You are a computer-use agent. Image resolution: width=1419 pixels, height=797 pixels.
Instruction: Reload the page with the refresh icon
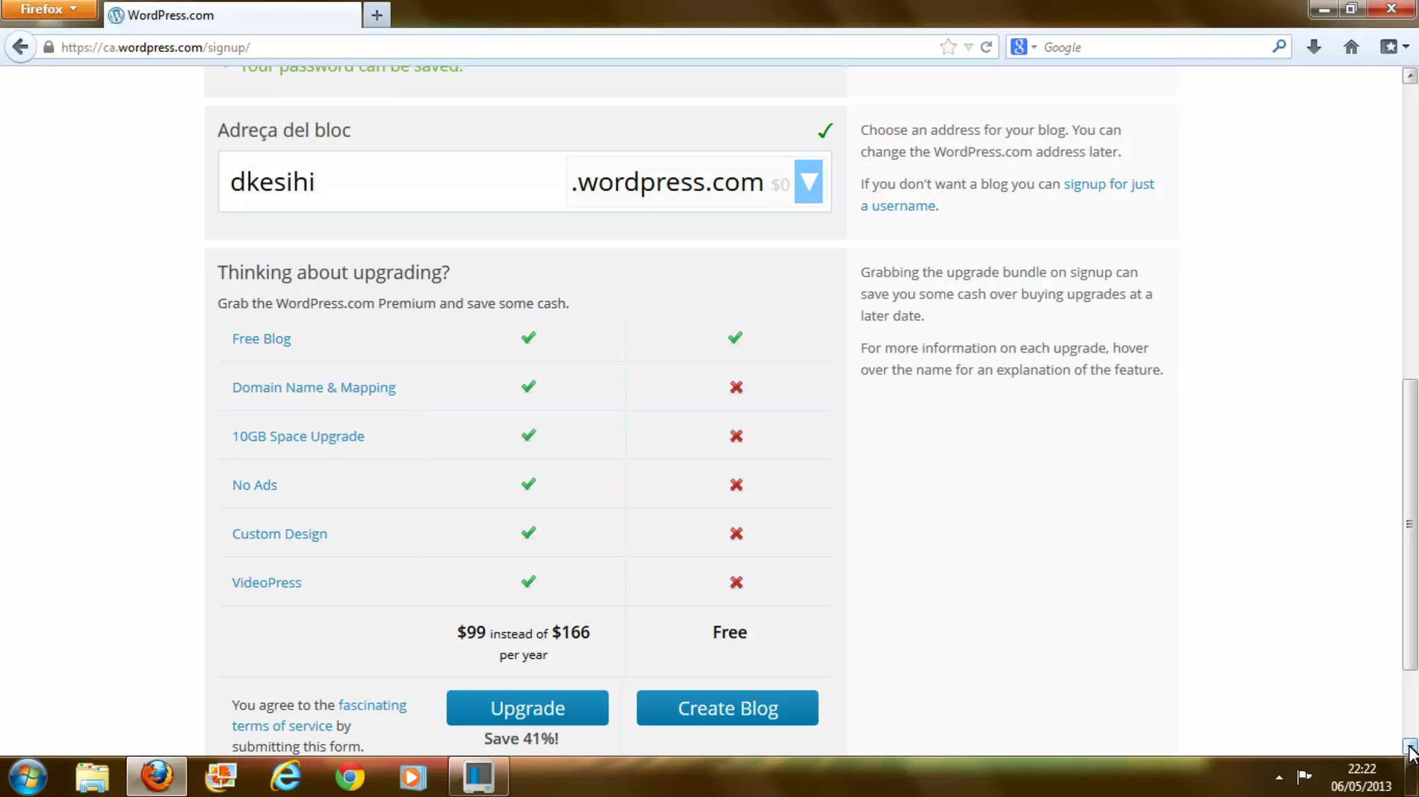[x=987, y=47]
